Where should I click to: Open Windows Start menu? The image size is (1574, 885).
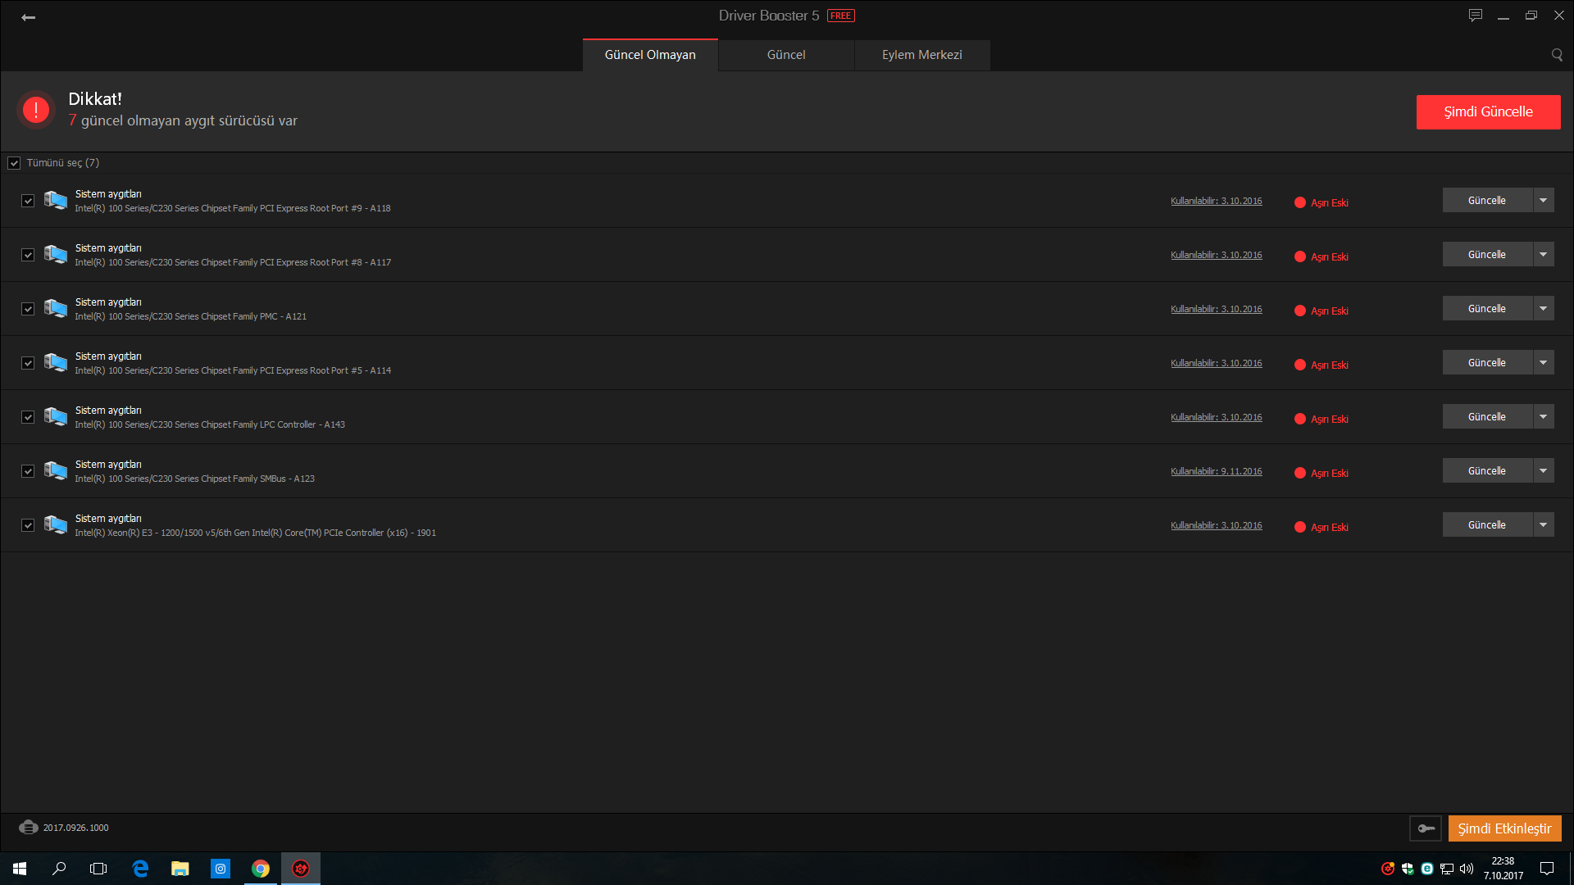[20, 869]
